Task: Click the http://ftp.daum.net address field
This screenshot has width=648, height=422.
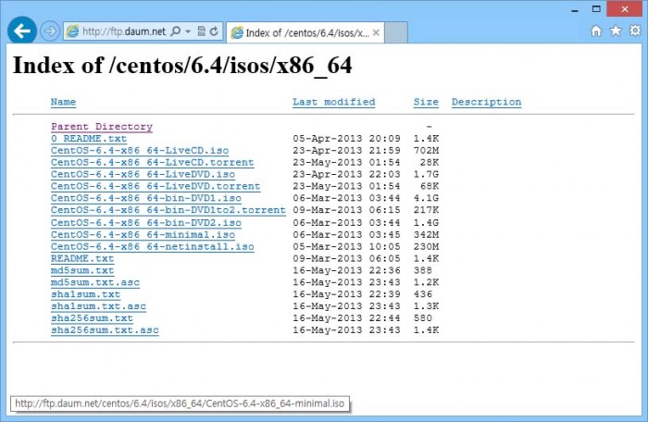Action: coord(124,31)
